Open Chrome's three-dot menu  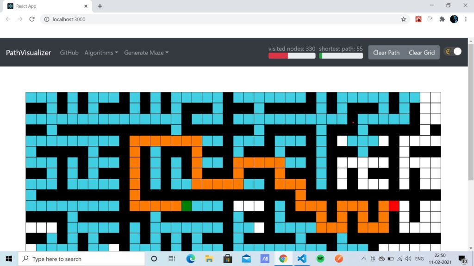point(465,19)
